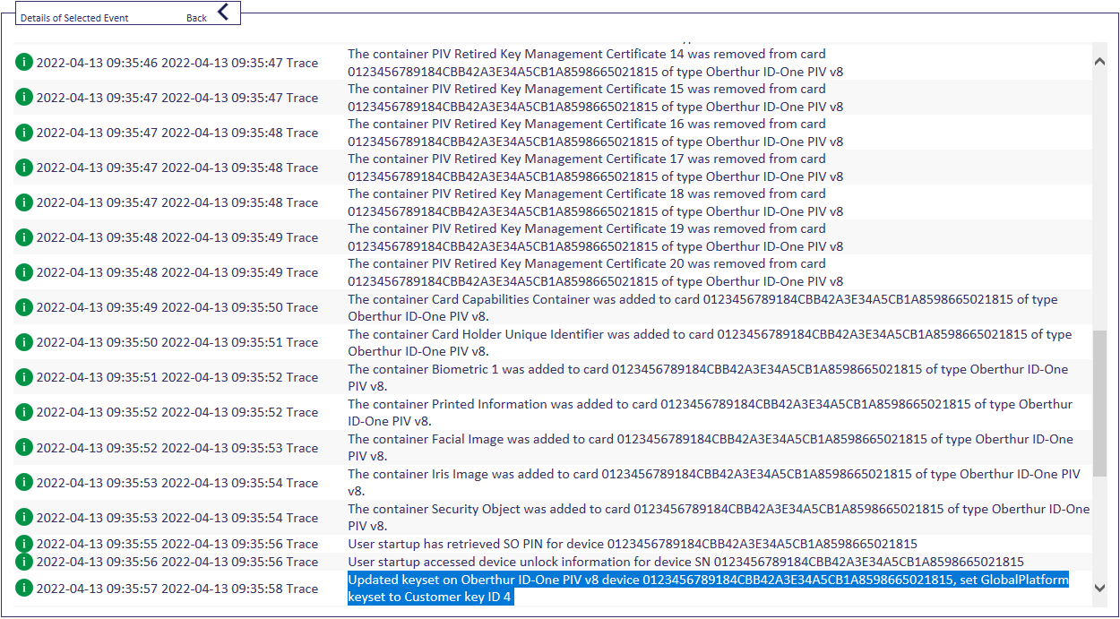Click info icon for Security Object row
Screen dimensions: 1120x619
coord(24,518)
